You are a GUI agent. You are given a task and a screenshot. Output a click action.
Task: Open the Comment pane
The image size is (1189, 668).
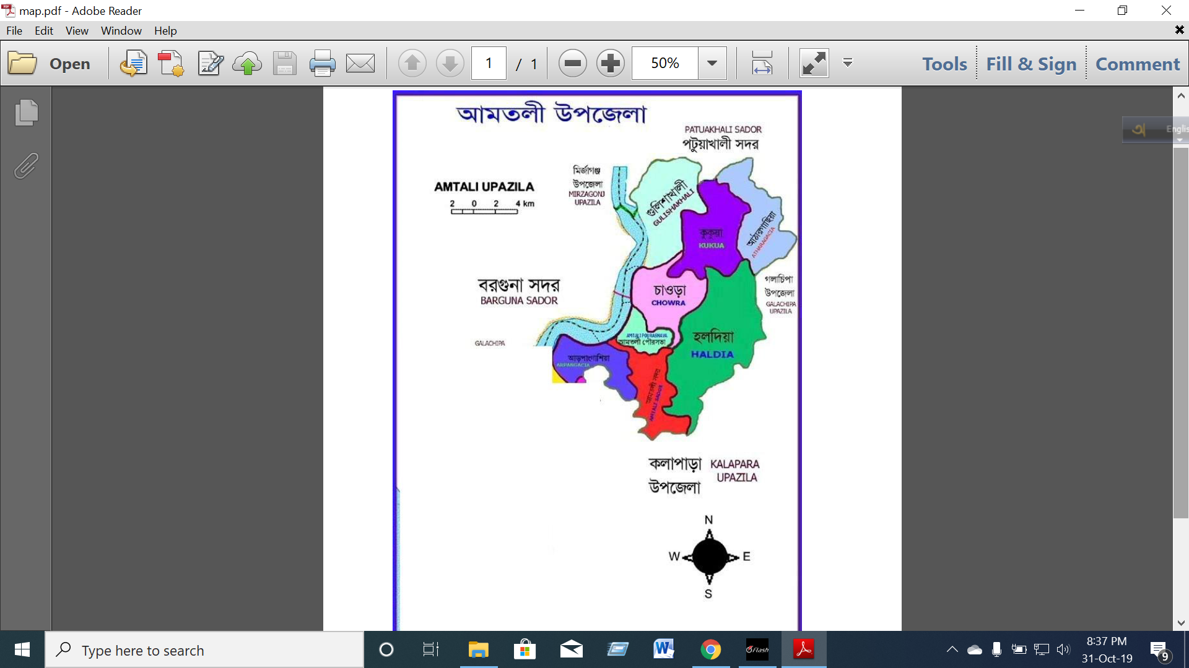click(x=1138, y=64)
